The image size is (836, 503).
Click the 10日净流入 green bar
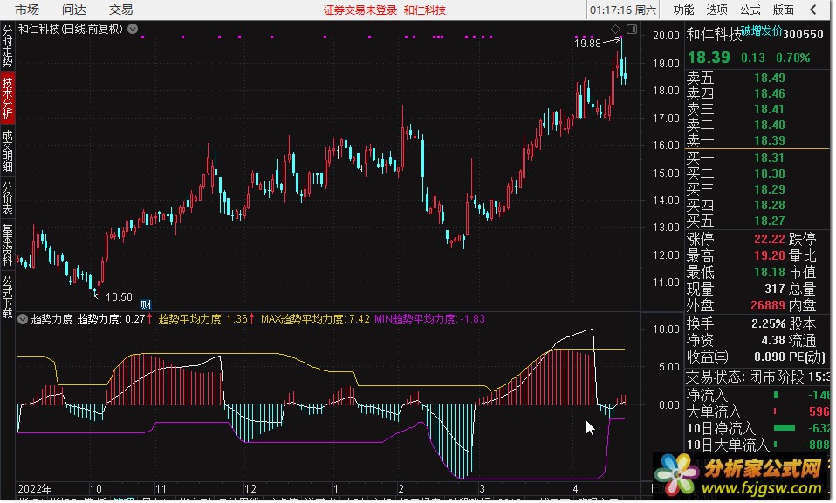pos(784,428)
